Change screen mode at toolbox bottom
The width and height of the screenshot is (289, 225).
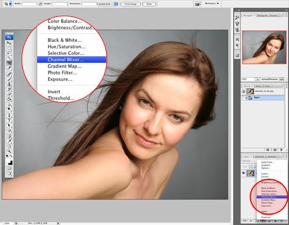click(9, 174)
